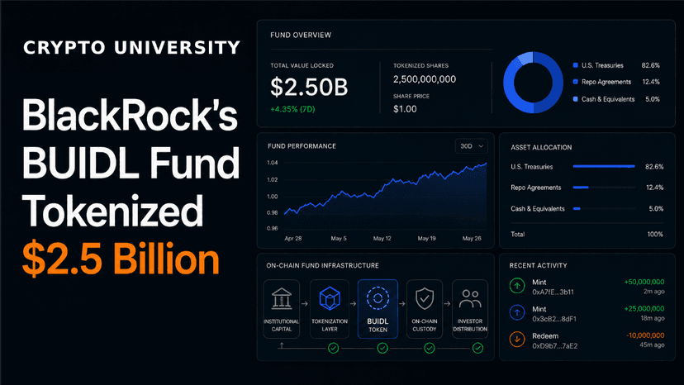
Task: Click the Investor Distribution people icon
Action: pos(470,298)
